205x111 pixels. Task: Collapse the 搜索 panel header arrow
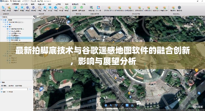point(1,82)
